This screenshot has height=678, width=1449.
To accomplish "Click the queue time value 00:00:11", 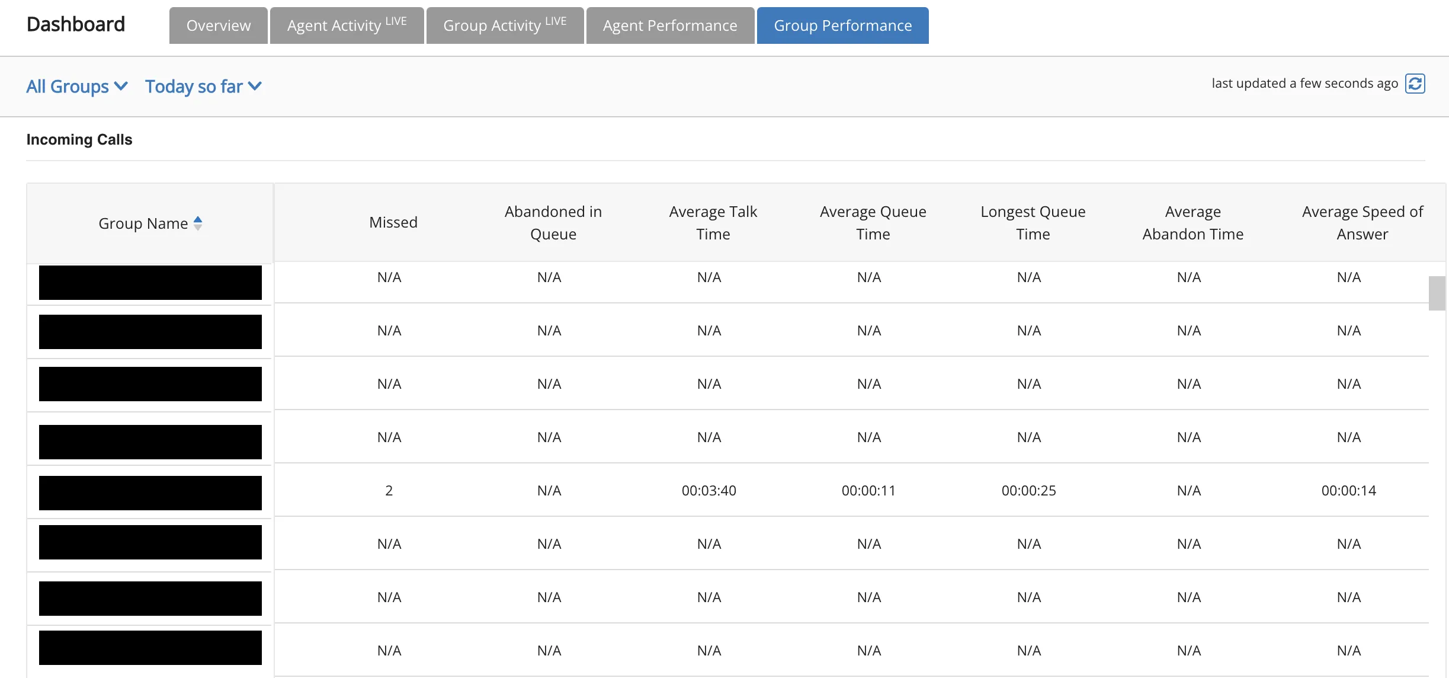I will pyautogui.click(x=869, y=491).
